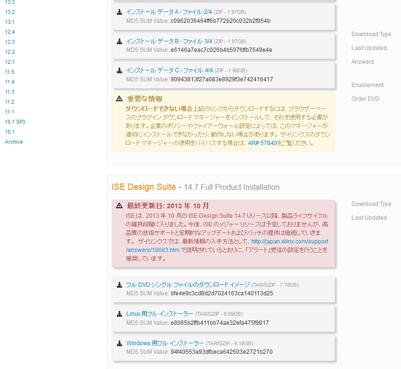Open the AR# 57840 answer record link

pyautogui.click(x=262, y=143)
